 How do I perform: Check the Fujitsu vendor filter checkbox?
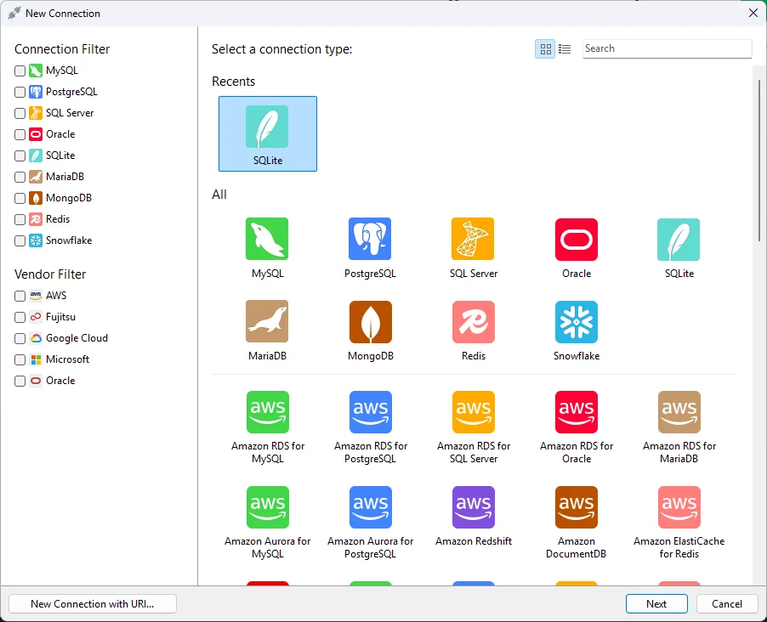20,317
